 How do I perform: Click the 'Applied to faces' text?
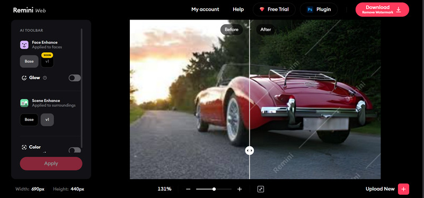(x=47, y=47)
